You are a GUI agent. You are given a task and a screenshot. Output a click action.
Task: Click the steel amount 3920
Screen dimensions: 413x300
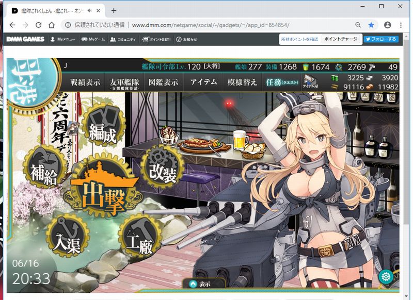390,78
